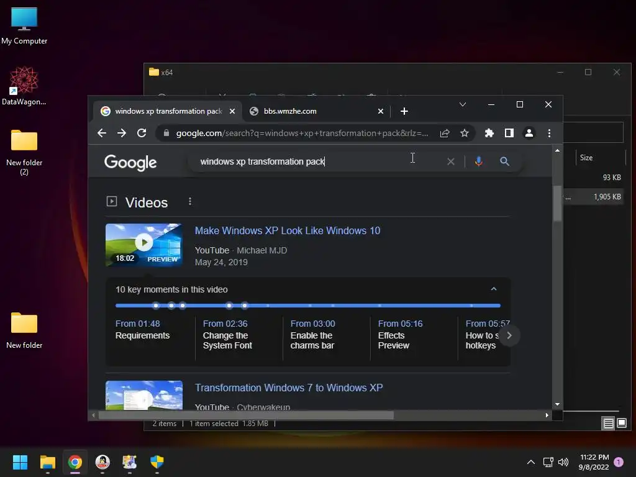
Task: Bookmark this page with the star
Action: click(465, 133)
